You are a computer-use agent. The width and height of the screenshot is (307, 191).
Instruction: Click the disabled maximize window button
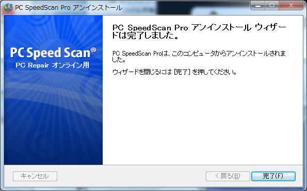click(x=272, y=5)
